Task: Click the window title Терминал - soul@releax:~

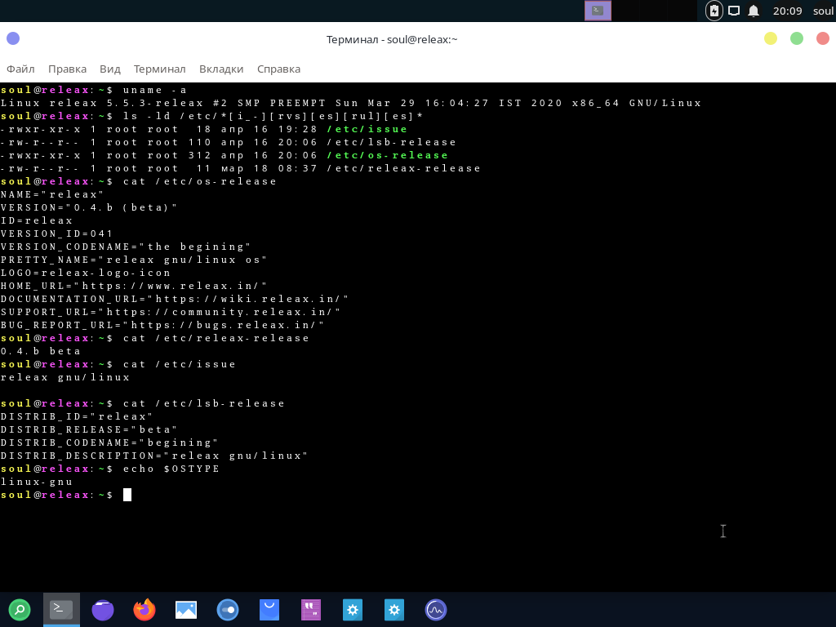Action: (x=392, y=39)
